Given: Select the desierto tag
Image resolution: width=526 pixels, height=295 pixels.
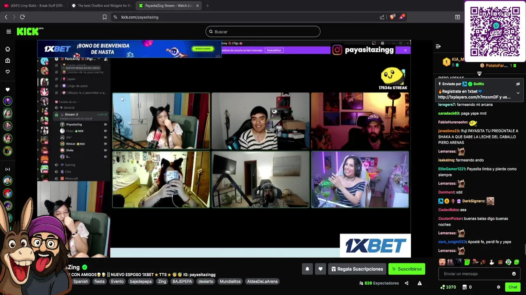Looking at the screenshot, I should coord(205,281).
